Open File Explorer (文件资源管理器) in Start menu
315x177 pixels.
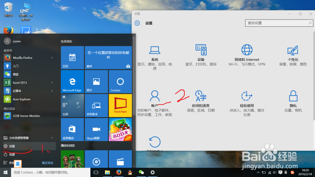29,138
